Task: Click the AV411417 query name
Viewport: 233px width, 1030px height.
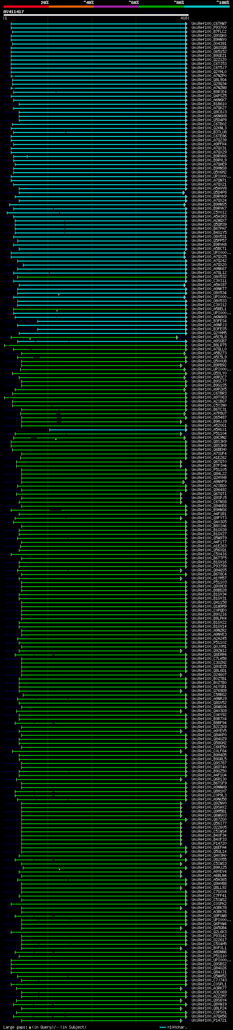Action: pyautogui.click(x=13, y=12)
